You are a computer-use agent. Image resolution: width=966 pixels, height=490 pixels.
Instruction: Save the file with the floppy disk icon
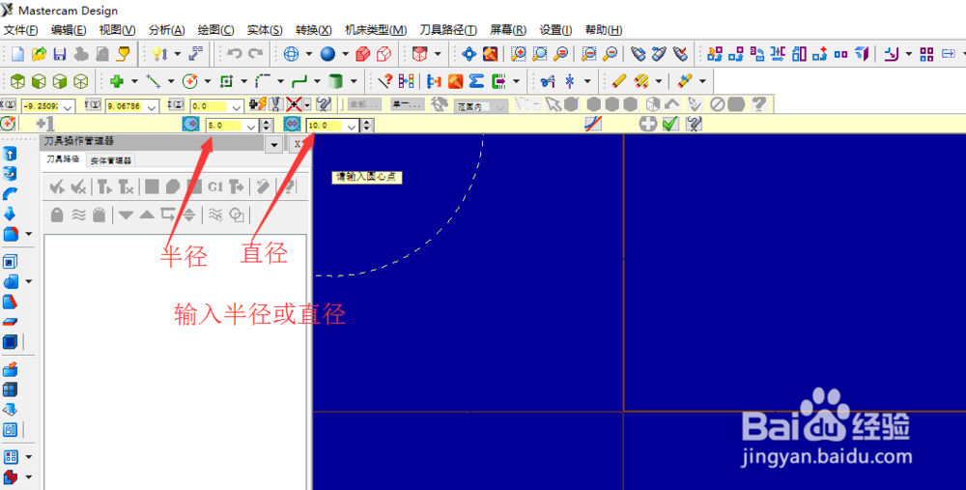pyautogui.click(x=60, y=54)
